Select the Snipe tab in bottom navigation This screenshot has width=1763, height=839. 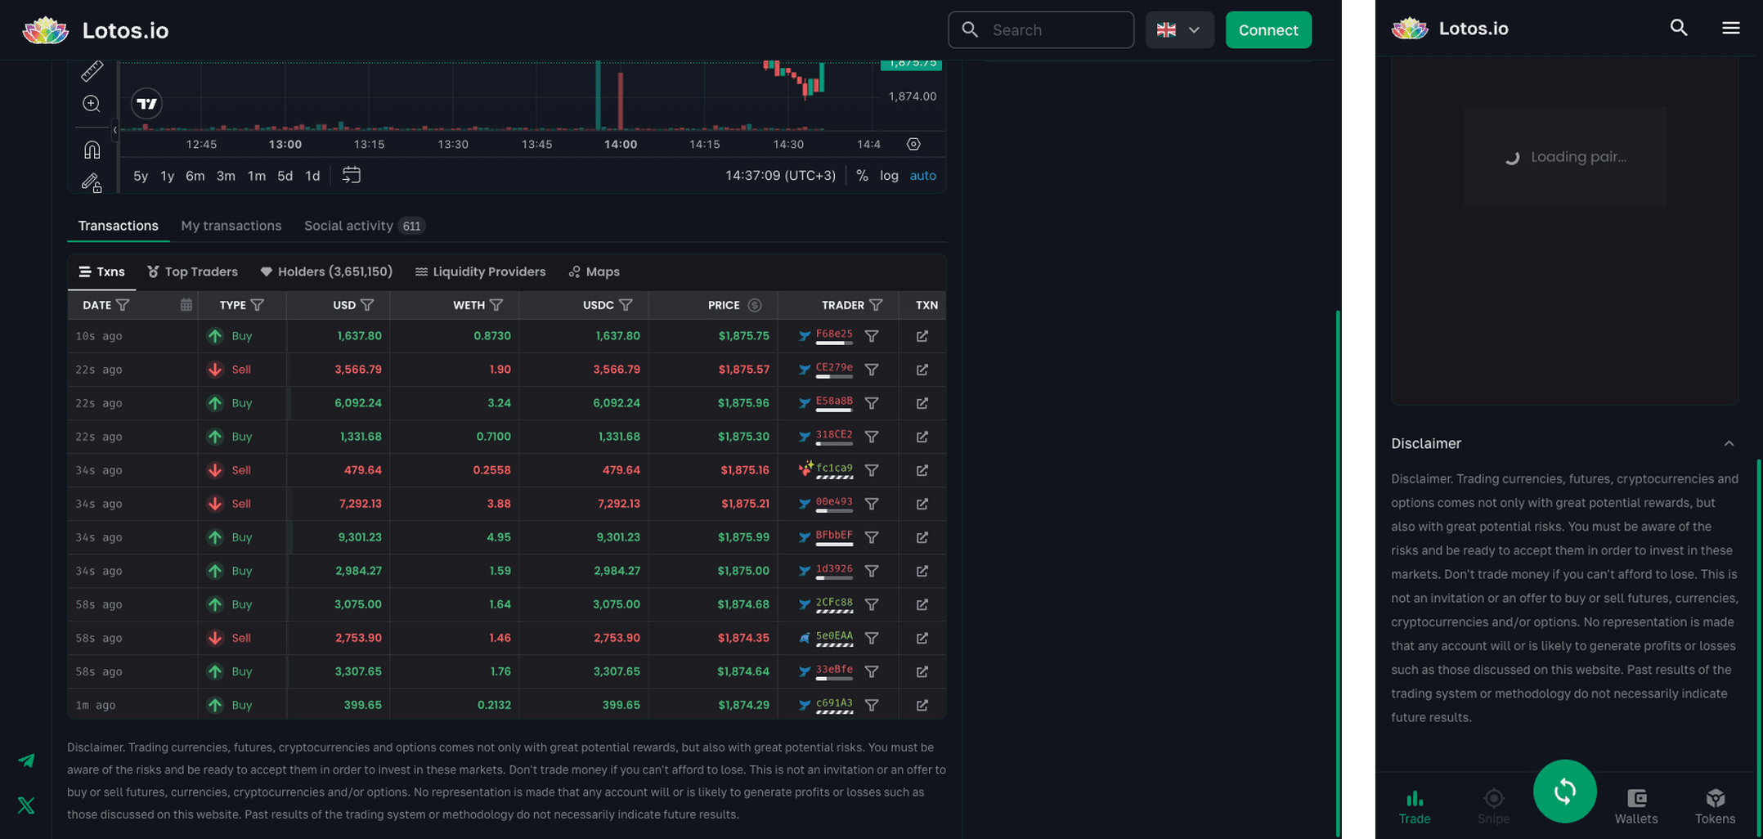(x=1493, y=806)
